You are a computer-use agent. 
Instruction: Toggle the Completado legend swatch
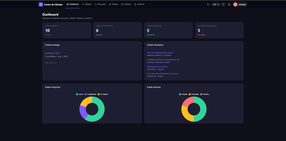pyautogui.click(x=86, y=94)
